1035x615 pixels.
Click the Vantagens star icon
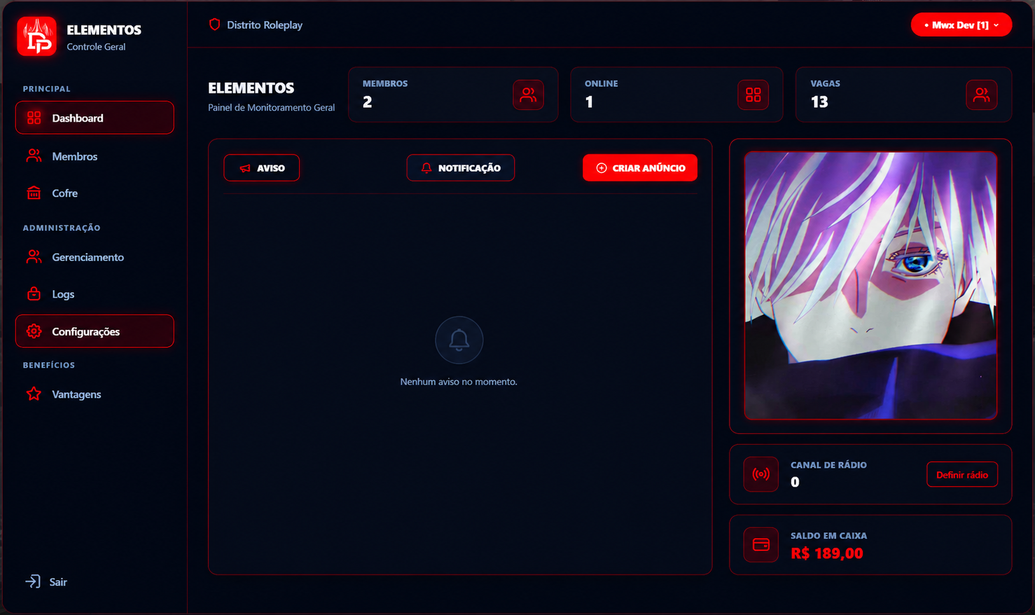(34, 394)
